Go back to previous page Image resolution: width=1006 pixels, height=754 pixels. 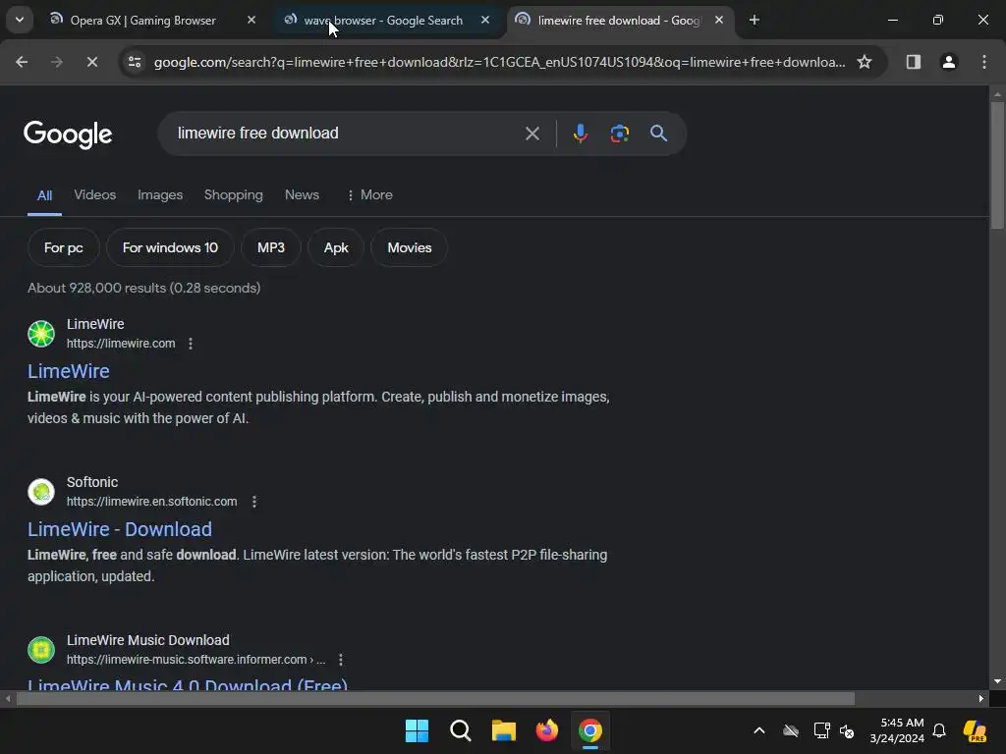click(22, 62)
